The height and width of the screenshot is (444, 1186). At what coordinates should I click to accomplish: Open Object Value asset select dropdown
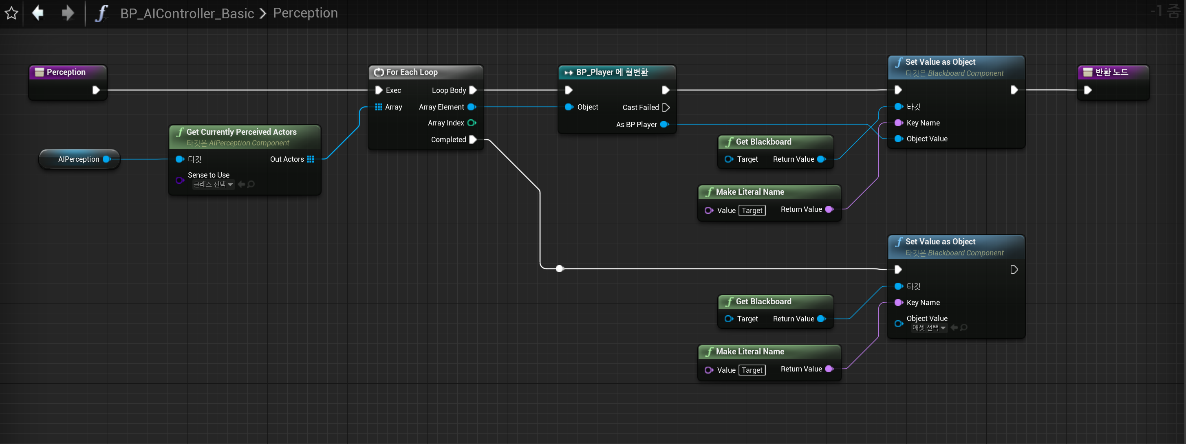(x=929, y=328)
